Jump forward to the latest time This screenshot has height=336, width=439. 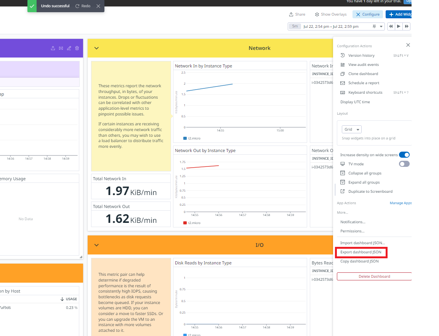click(407, 26)
